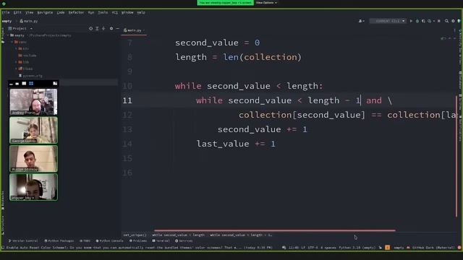Open Python Packages tool window

pyautogui.click(x=59, y=240)
